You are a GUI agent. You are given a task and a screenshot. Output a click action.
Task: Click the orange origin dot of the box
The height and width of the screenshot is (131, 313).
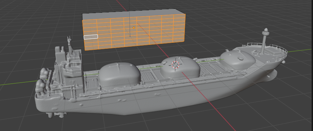134,28
